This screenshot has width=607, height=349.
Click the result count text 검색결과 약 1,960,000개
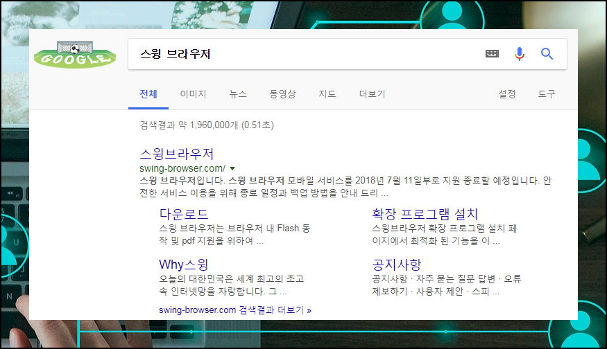(x=207, y=125)
